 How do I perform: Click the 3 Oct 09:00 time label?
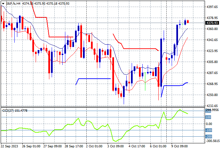coord(115,146)
